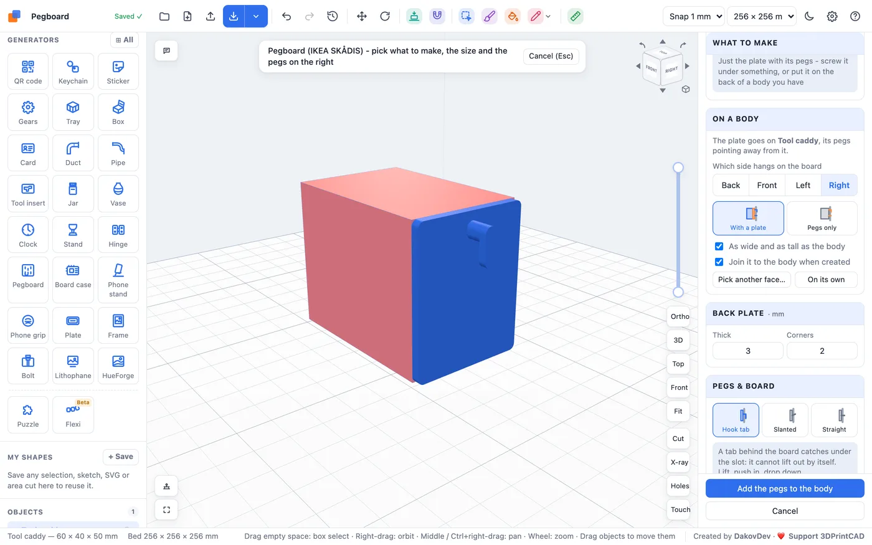This screenshot has width=872, height=545.
Task: Open the QR code generator
Action: 28,72
